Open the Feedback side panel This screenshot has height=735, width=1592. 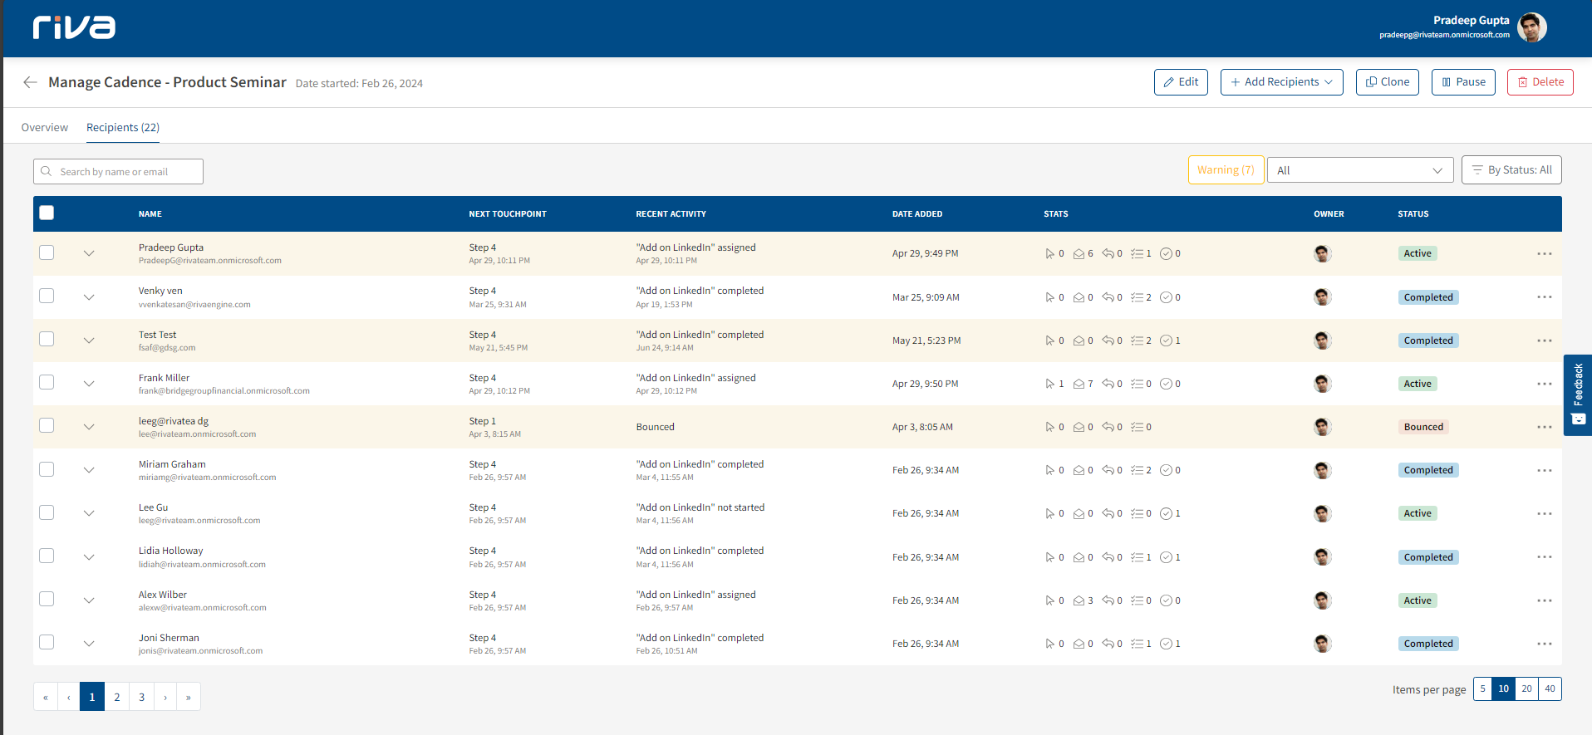[x=1577, y=395]
